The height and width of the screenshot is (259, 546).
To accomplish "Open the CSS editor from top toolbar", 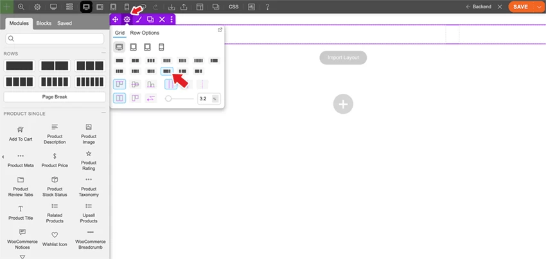I will [x=234, y=6].
